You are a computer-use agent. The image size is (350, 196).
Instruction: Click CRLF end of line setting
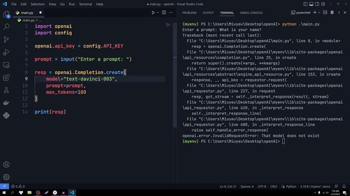click(273, 186)
